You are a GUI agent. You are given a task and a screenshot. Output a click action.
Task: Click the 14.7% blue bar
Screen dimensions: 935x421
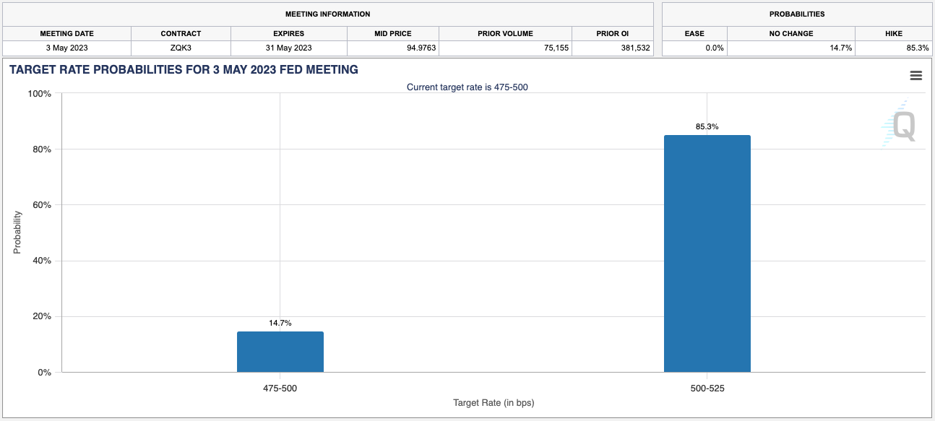[x=280, y=352]
